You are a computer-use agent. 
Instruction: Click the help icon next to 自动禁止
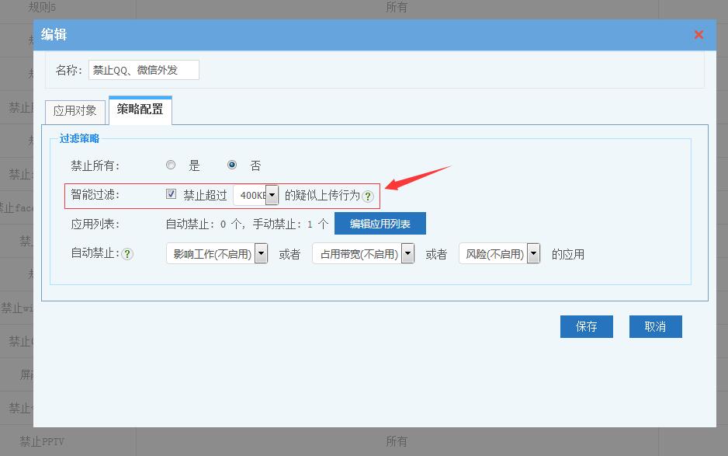(x=127, y=254)
